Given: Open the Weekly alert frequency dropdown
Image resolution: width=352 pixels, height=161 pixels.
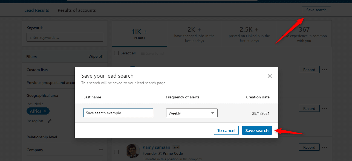Looking at the screenshot, I should coord(192,113).
